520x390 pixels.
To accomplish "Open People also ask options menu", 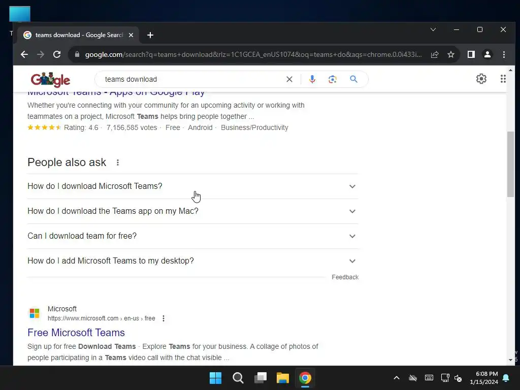I will [x=118, y=162].
